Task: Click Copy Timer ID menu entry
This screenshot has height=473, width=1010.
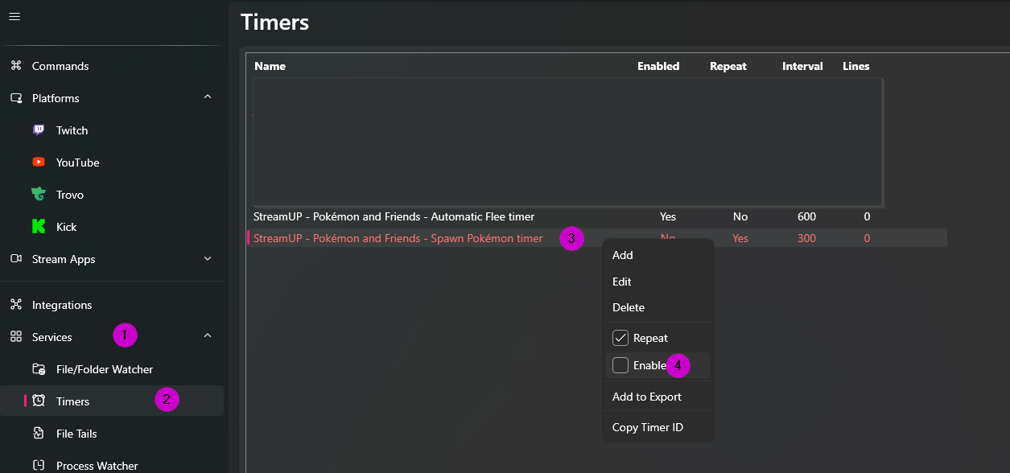Action: click(647, 427)
